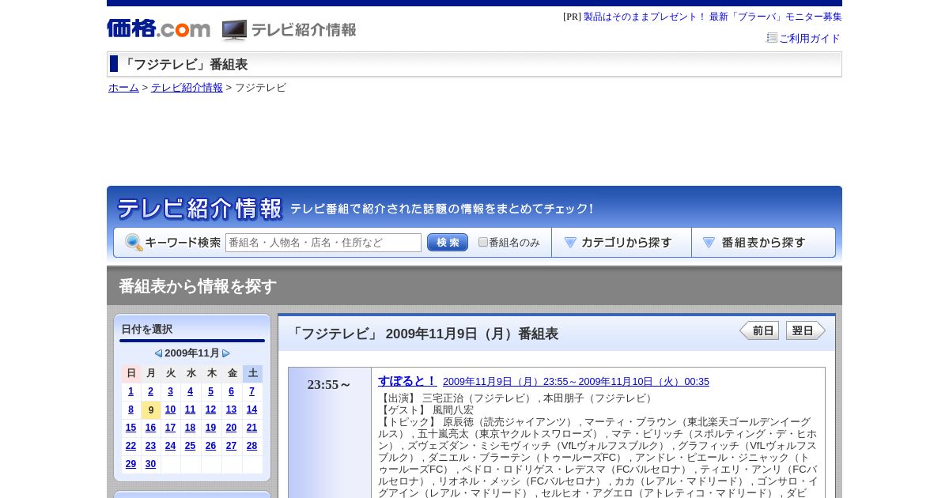The height and width of the screenshot is (498, 949).
Task: Select November 1 in the calendar
Action: click(131, 391)
